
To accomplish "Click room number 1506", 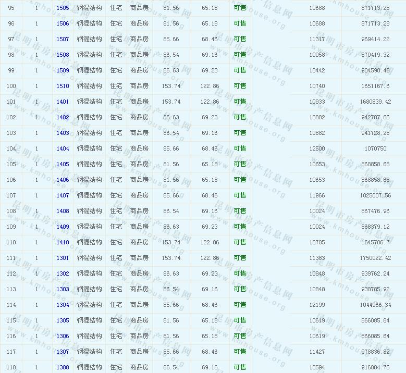I will 63,23.
